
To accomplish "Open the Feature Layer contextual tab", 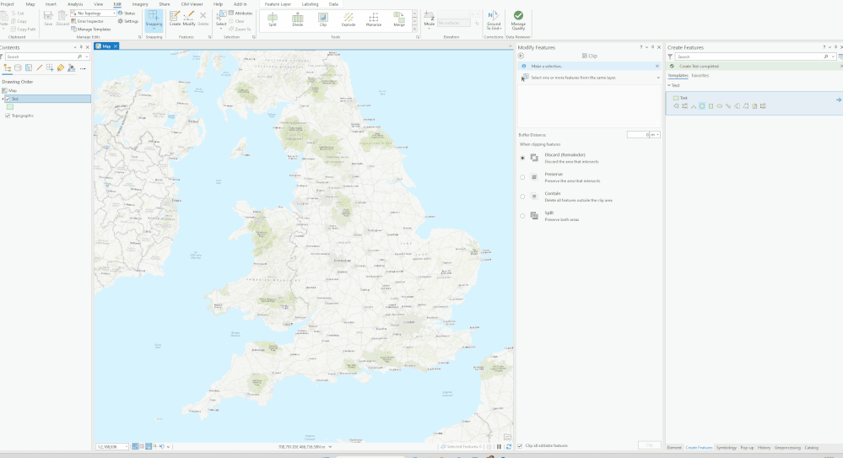I will pos(278,4).
